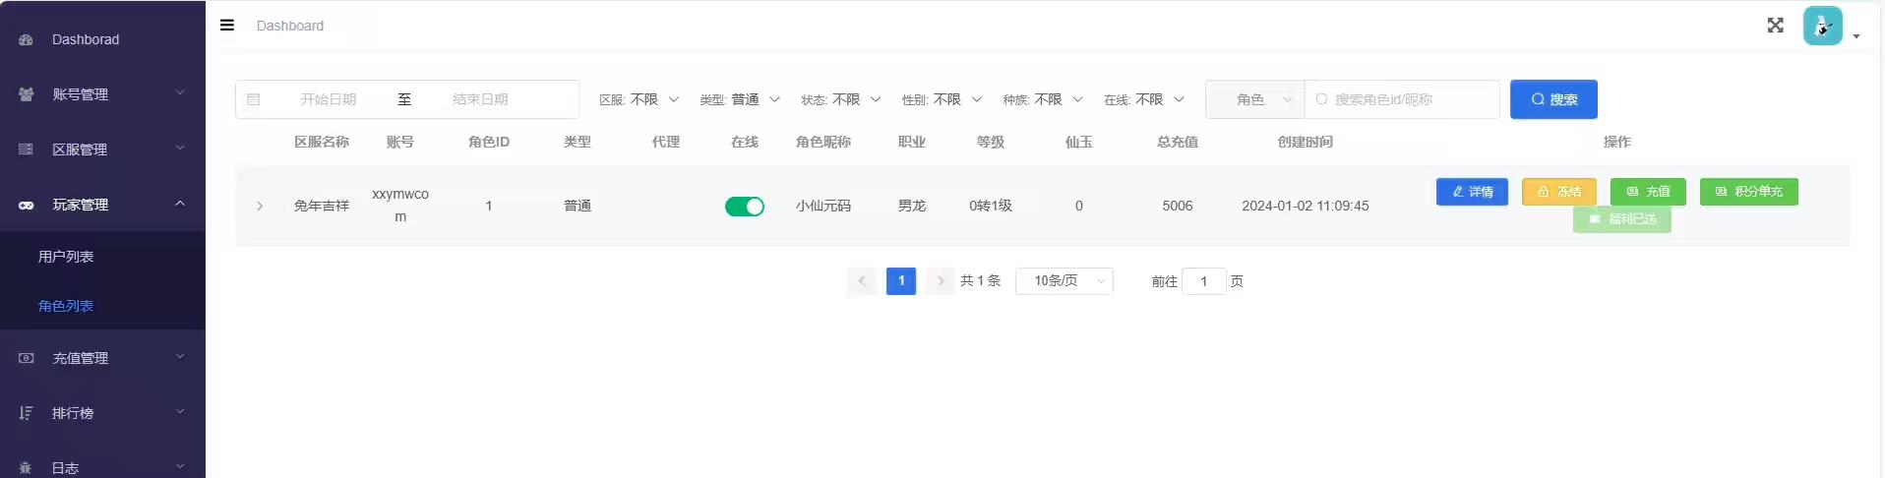This screenshot has height=478, width=1885.
Task: Open the 10条/页 page size dropdown
Action: coord(1064,281)
